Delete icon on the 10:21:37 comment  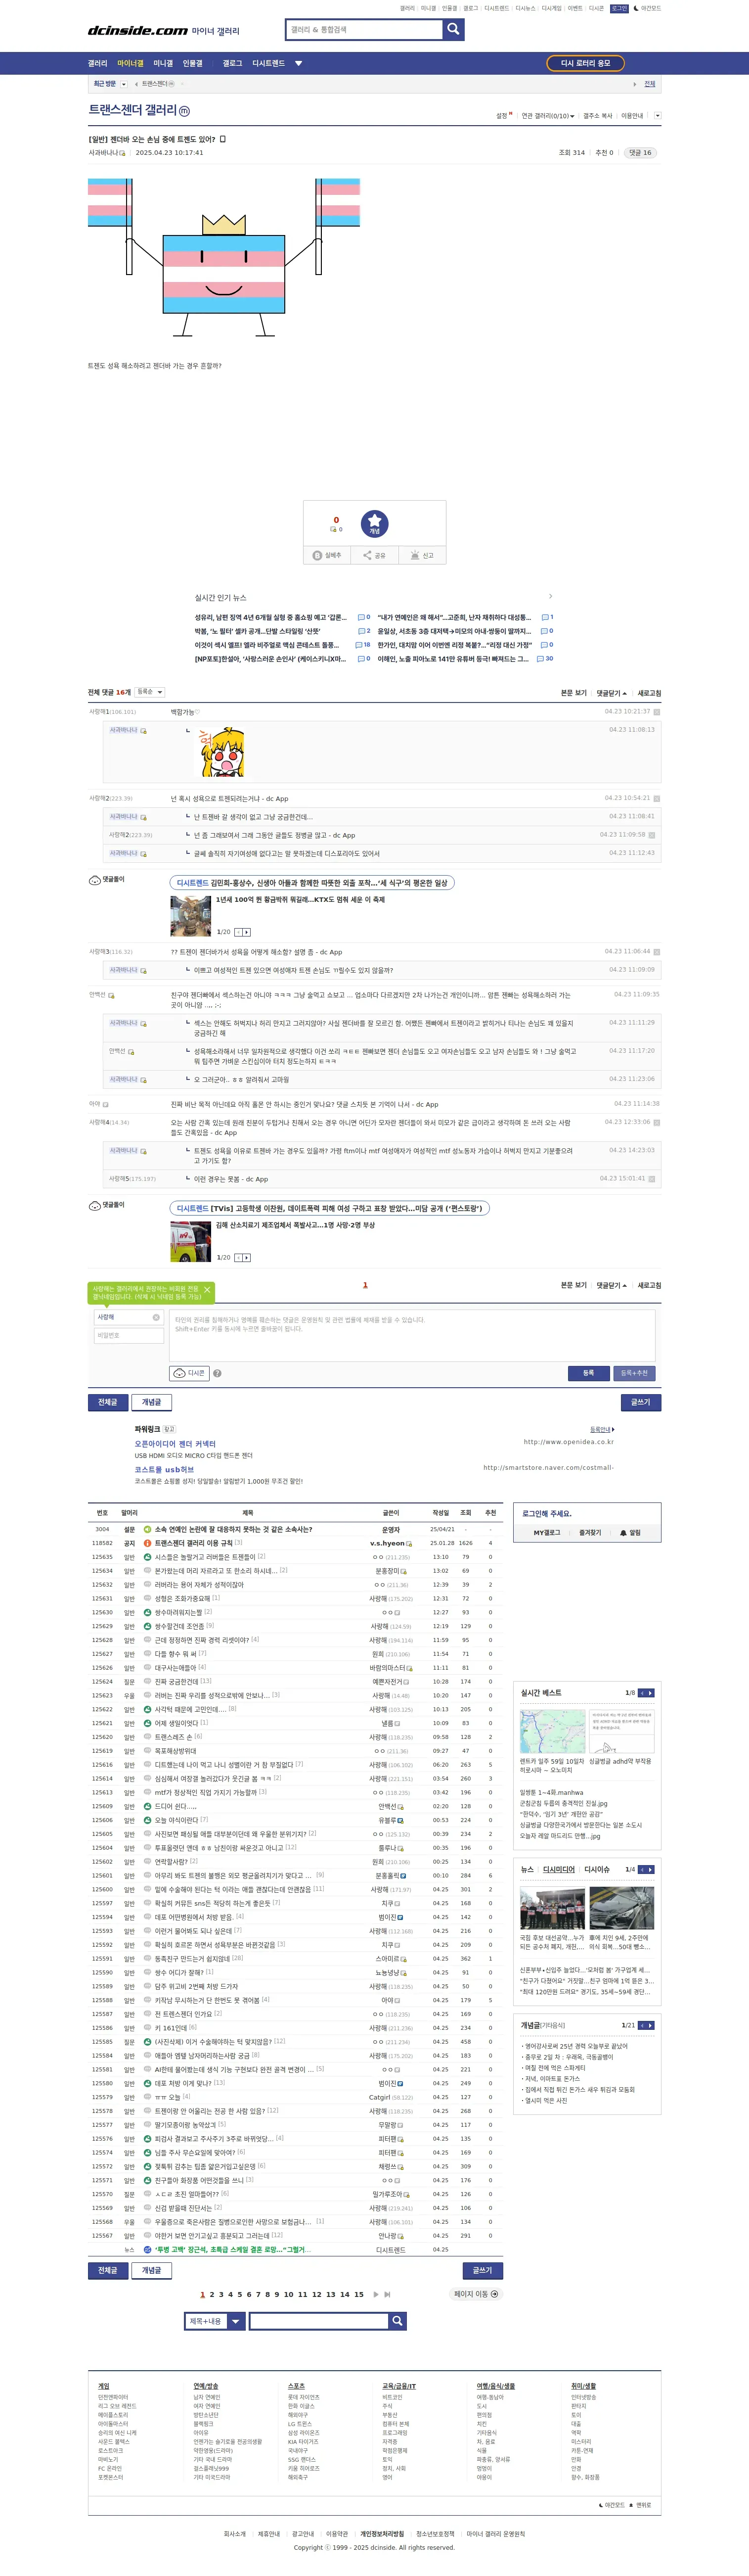tap(657, 712)
